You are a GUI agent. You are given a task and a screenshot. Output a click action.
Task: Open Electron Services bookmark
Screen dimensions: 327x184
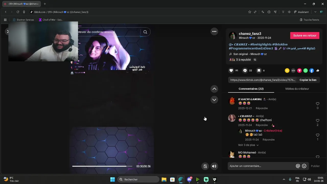coord(23,20)
